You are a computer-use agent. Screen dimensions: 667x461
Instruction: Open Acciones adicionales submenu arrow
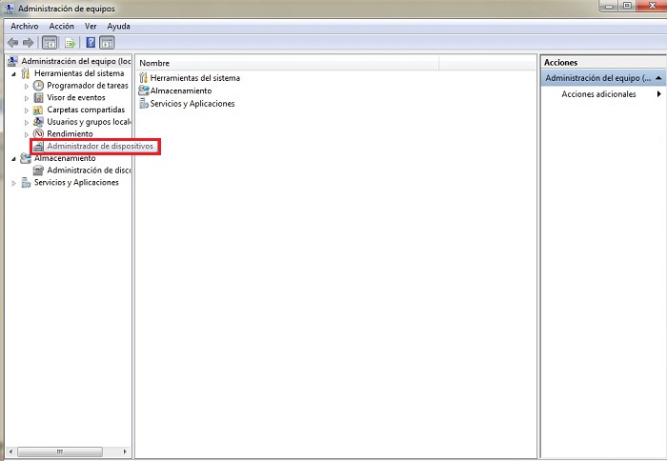tap(659, 94)
